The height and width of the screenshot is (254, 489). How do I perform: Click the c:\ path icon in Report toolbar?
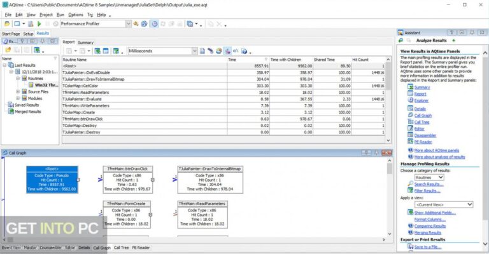tap(236, 51)
